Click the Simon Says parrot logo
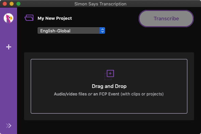Screen dimensions: 201x134 coord(9,18)
